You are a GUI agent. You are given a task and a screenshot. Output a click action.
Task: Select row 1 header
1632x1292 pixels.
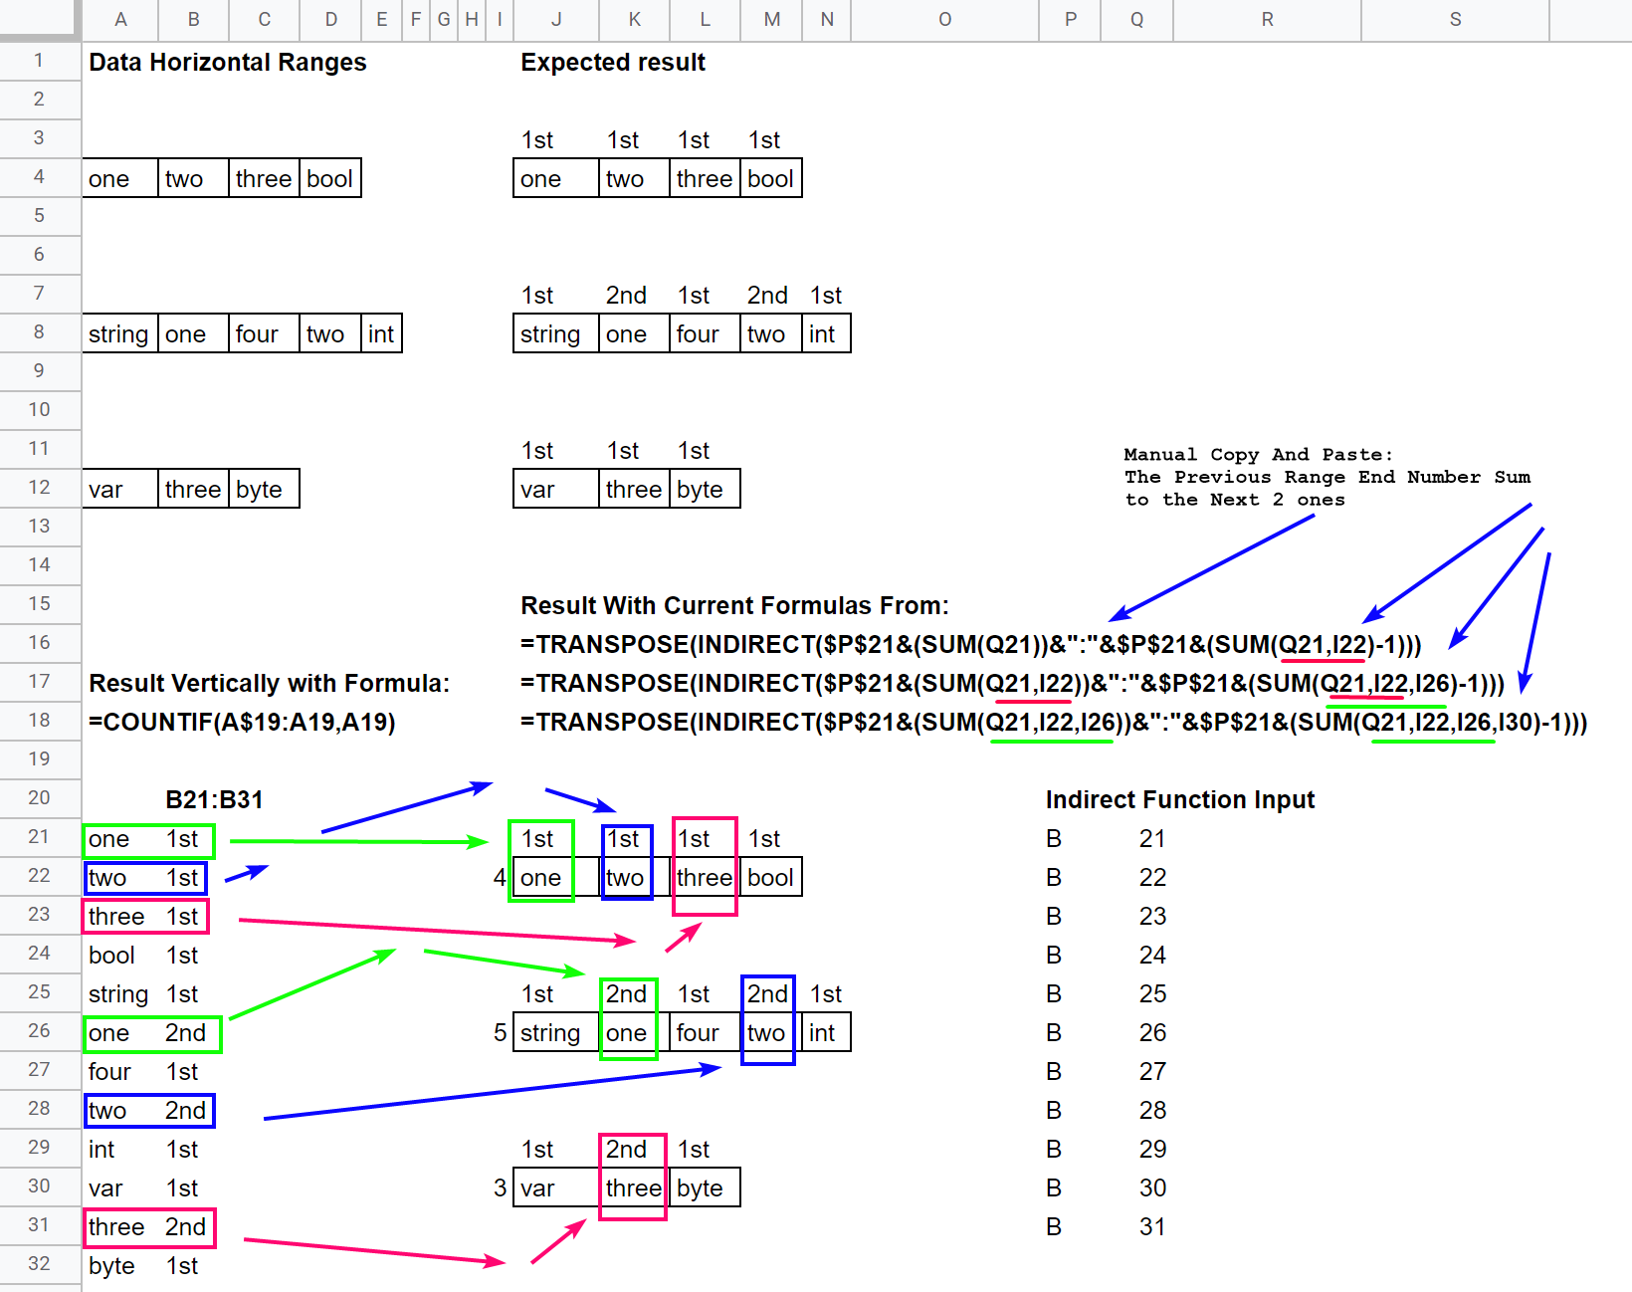point(39,61)
